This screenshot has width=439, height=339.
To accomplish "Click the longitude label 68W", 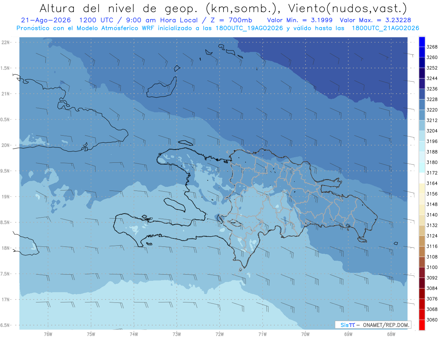I will pos(391,334).
